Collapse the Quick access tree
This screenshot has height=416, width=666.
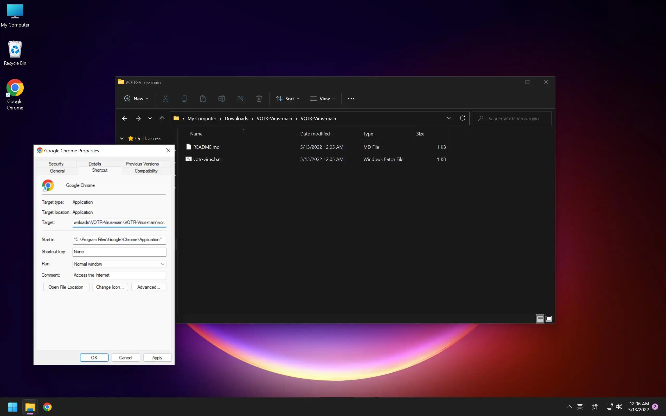pos(122,138)
